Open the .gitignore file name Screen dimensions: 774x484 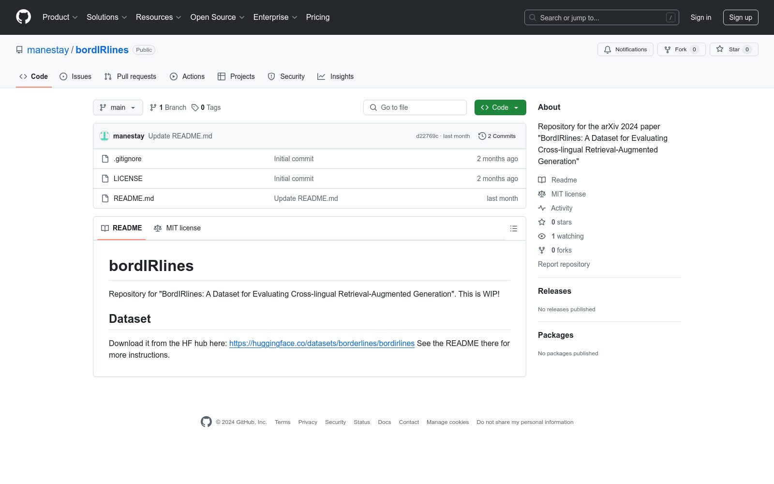coord(128,159)
